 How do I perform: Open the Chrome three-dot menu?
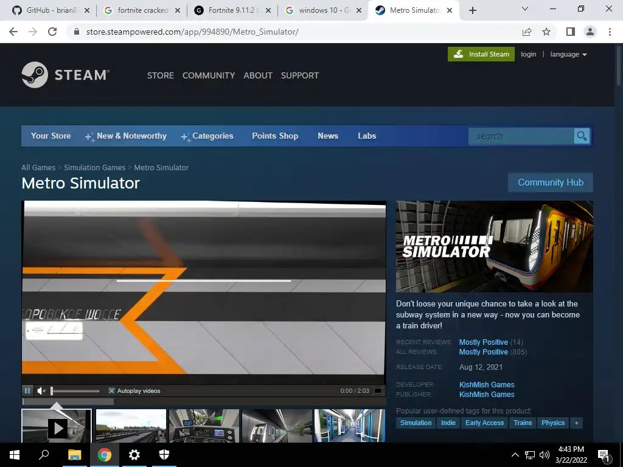[x=610, y=32]
